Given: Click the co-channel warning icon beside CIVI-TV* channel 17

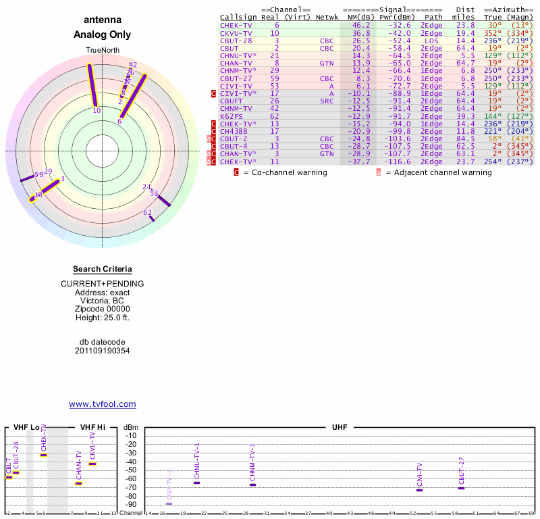Looking at the screenshot, I should click(x=214, y=93).
